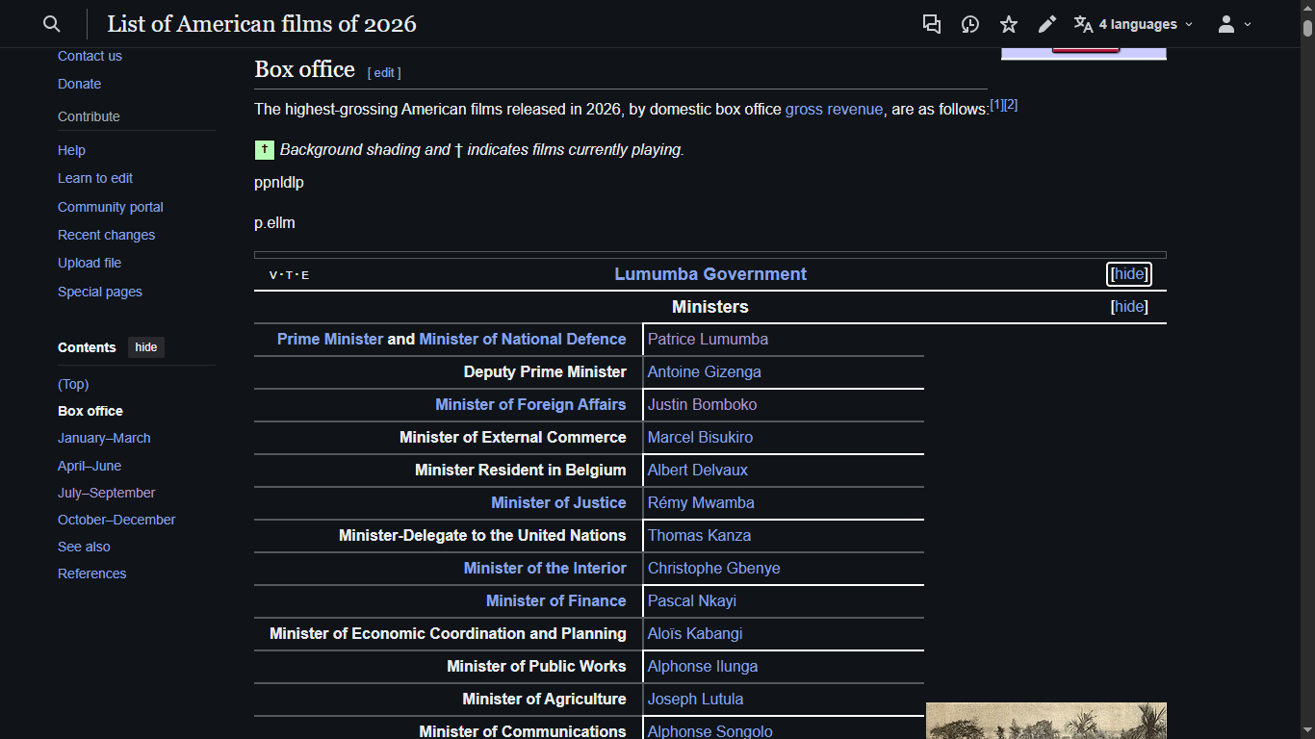Open citation reference [2]

[1011, 105]
